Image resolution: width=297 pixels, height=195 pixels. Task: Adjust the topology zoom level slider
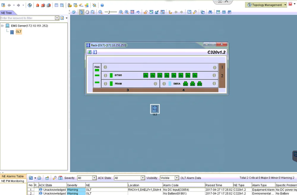coord(109,12)
